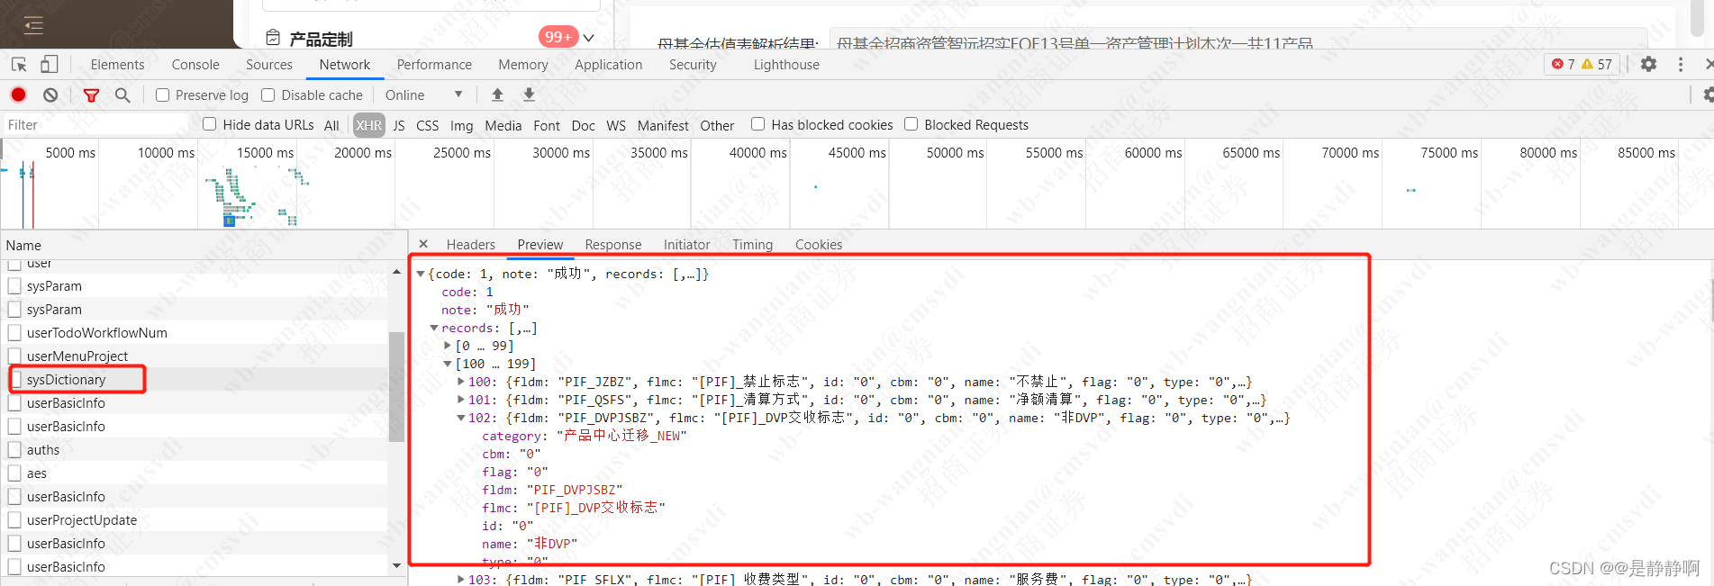The image size is (1714, 586).
Task: Toggle the device toolbar icon
Action: pyautogui.click(x=49, y=65)
